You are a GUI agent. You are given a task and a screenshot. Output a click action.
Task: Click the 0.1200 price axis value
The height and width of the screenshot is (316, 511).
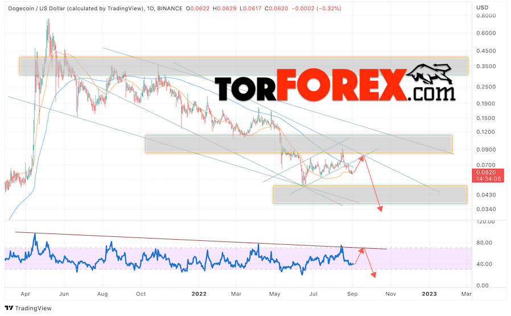pos(486,132)
